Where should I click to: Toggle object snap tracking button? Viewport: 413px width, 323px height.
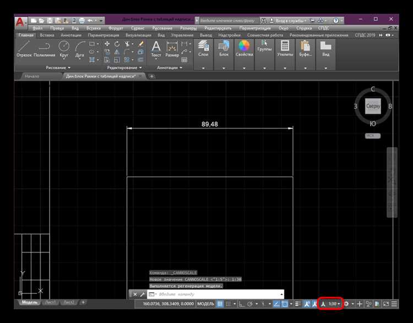tap(276, 304)
